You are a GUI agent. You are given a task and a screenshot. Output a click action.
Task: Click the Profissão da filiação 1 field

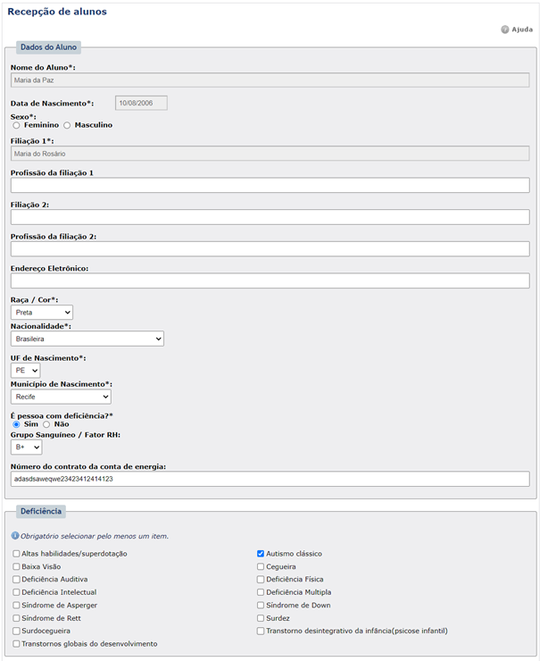(270, 185)
